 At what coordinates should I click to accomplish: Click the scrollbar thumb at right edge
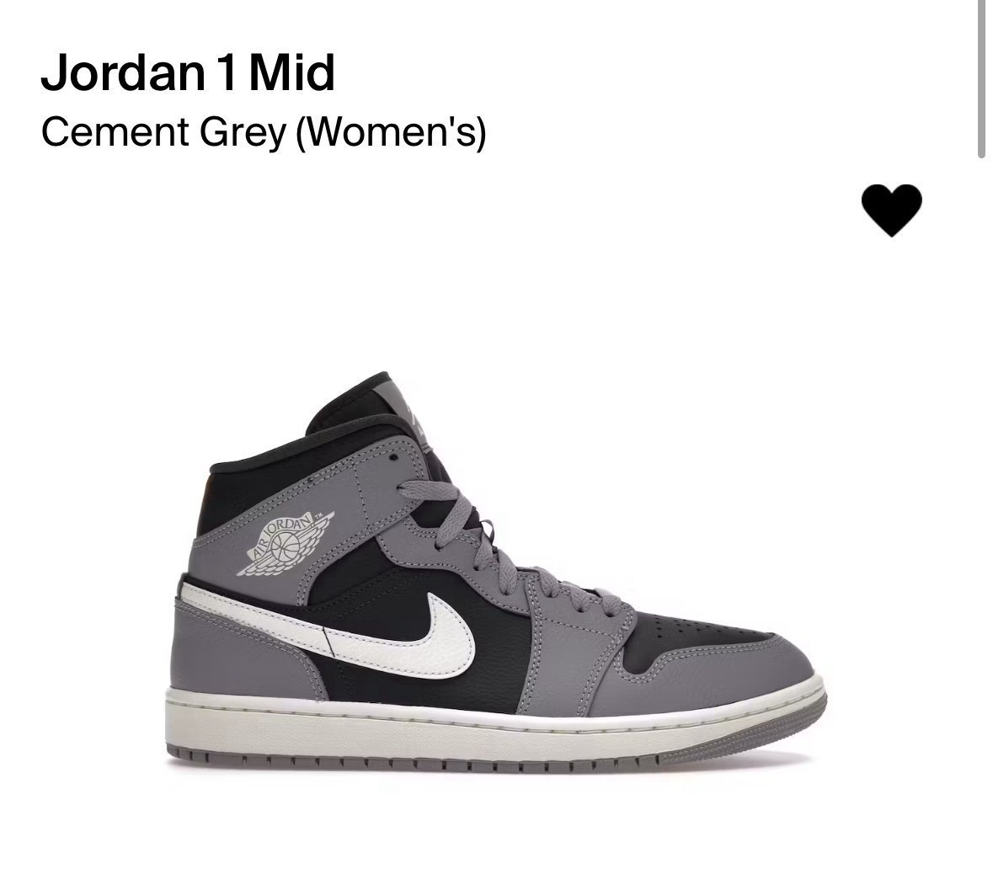point(981,78)
